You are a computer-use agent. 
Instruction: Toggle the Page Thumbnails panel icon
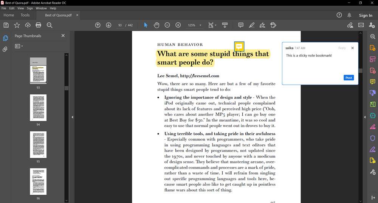point(5,38)
